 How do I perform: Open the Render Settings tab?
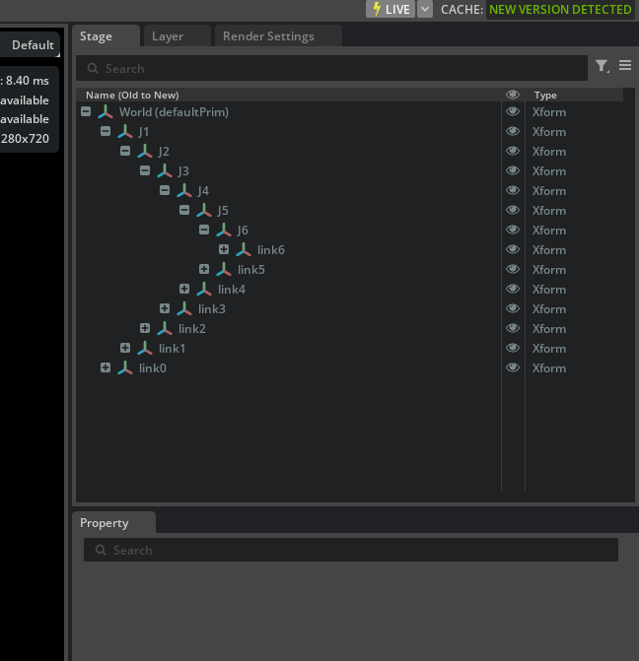pyautogui.click(x=268, y=36)
